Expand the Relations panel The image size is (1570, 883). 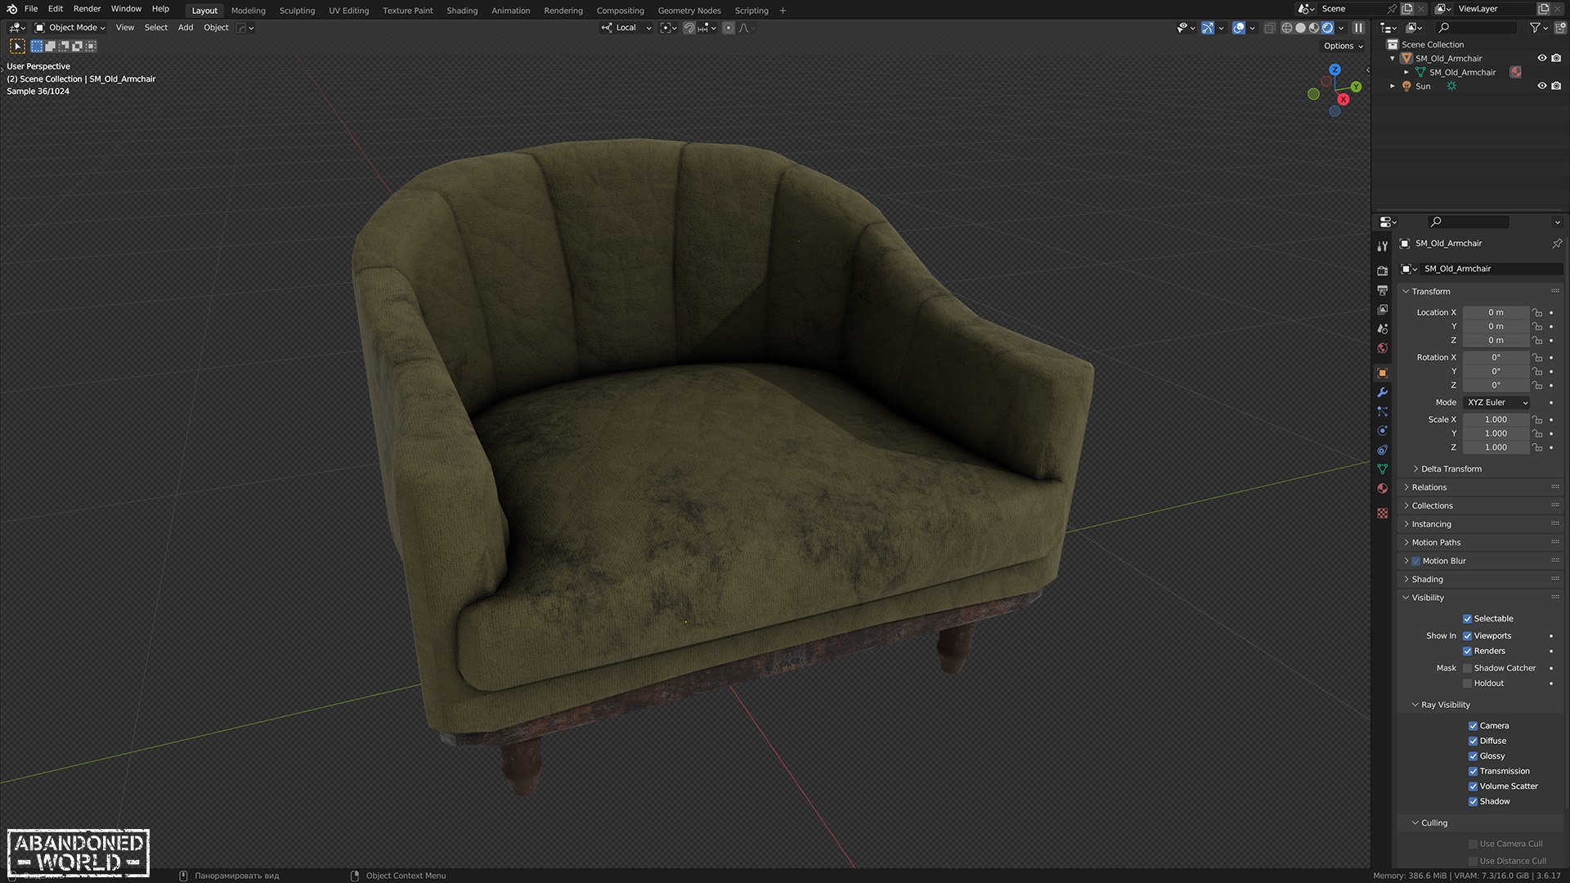1429,487
